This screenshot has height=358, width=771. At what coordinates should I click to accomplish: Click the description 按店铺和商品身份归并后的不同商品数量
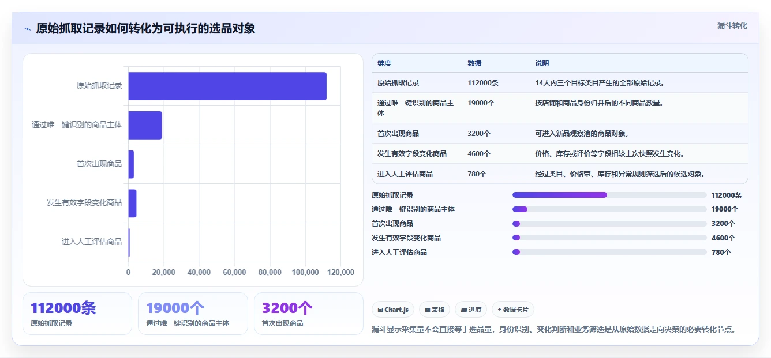(x=599, y=103)
